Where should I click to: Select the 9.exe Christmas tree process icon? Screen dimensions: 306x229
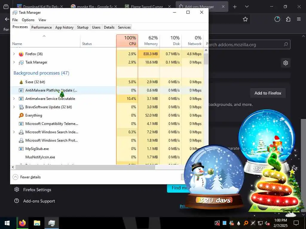21,82
